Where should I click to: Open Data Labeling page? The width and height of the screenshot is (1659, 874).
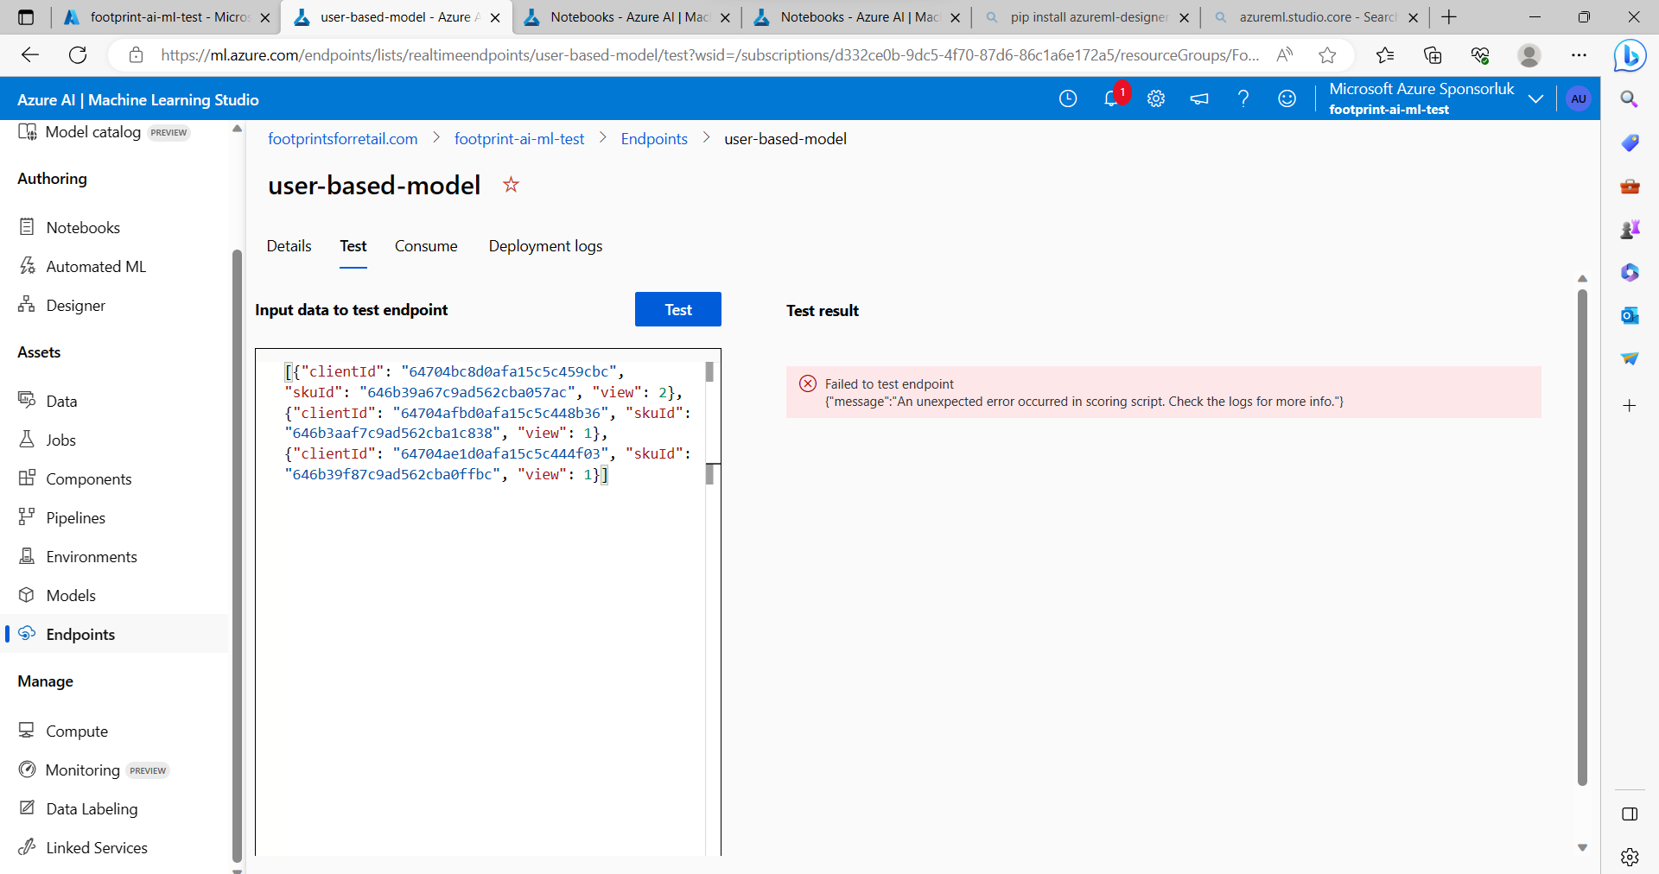91,808
